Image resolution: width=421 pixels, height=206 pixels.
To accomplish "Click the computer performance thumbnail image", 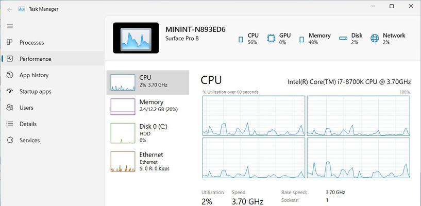I will pyautogui.click(x=136, y=38).
